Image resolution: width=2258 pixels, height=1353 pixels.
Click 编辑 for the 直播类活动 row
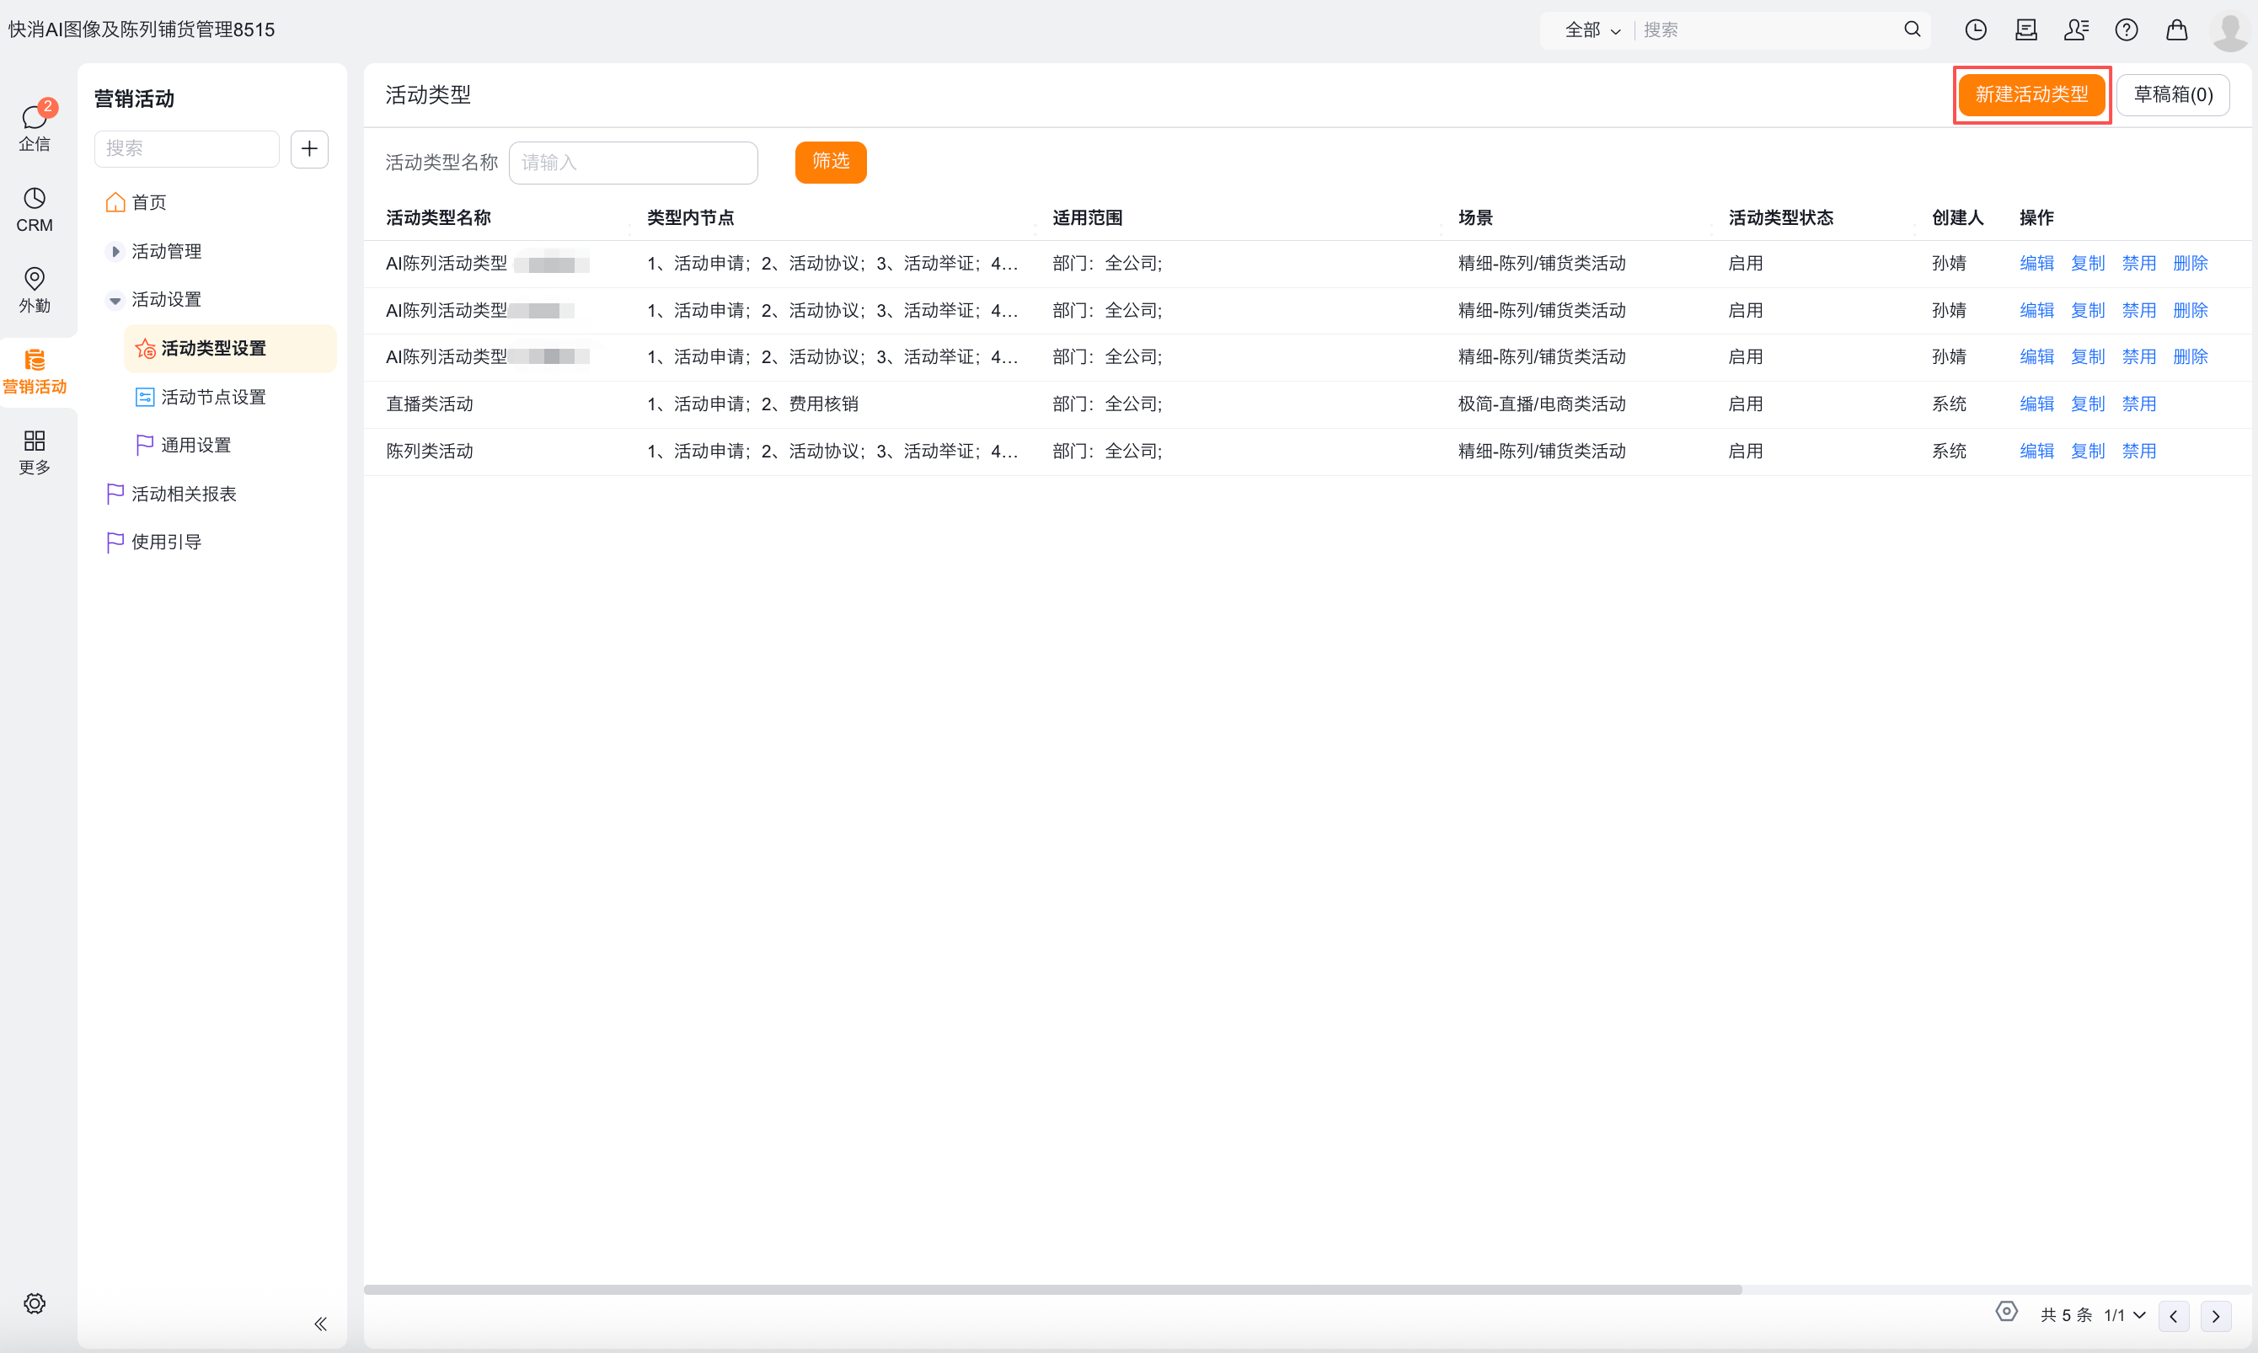2036,404
